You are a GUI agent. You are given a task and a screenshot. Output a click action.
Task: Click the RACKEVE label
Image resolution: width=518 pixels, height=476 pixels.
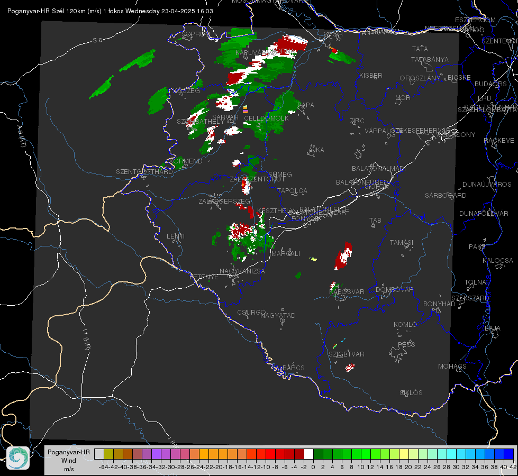pyautogui.click(x=499, y=141)
